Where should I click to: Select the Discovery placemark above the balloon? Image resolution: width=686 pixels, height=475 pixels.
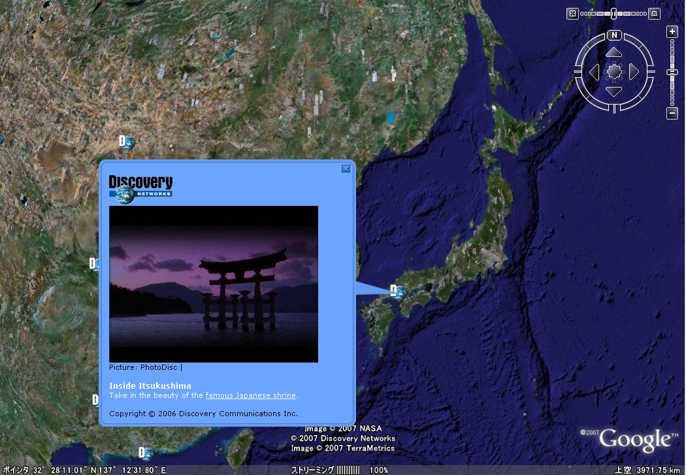[127, 142]
